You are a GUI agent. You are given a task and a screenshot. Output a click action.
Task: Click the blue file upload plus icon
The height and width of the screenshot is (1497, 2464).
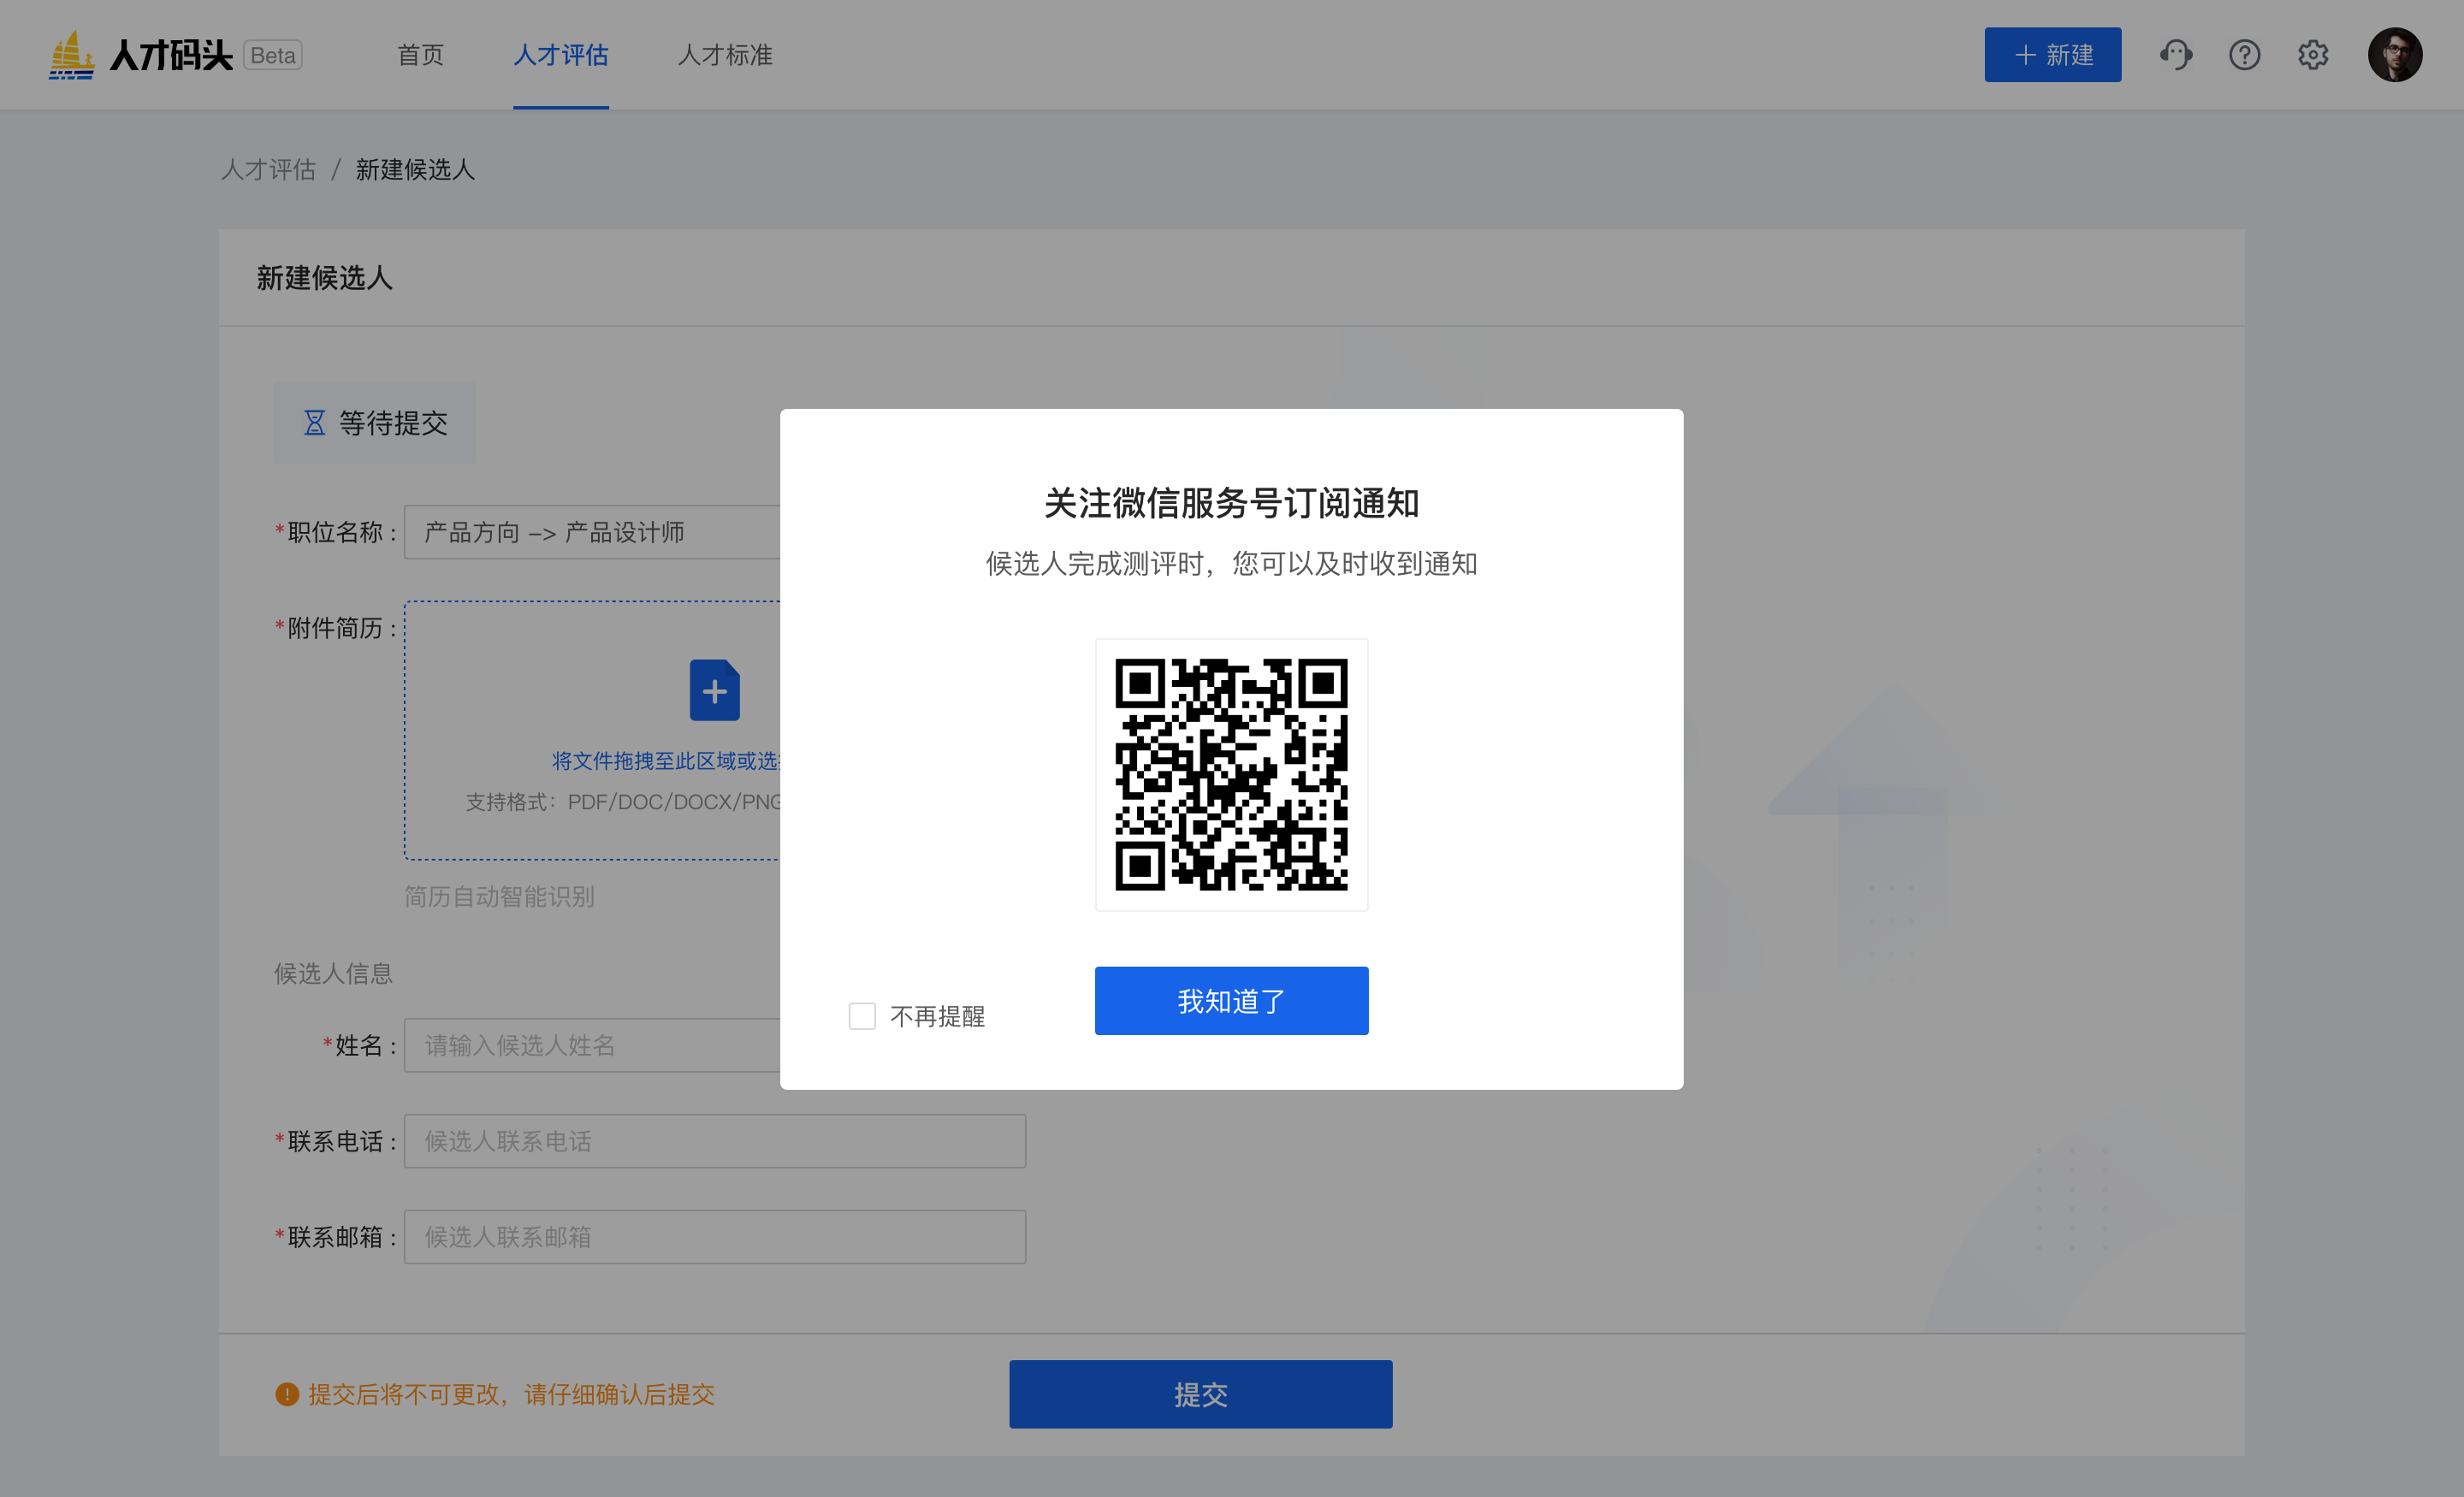[x=714, y=690]
